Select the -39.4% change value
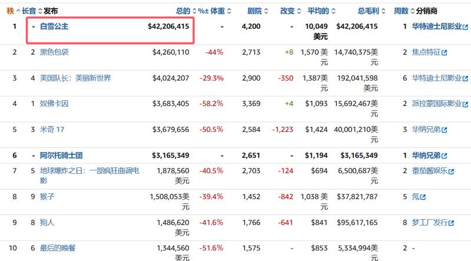Image resolution: width=471 pixels, height=261 pixels. (x=211, y=197)
